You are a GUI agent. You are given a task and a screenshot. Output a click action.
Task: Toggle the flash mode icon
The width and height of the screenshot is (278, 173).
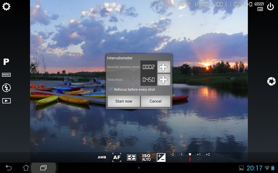point(6,88)
